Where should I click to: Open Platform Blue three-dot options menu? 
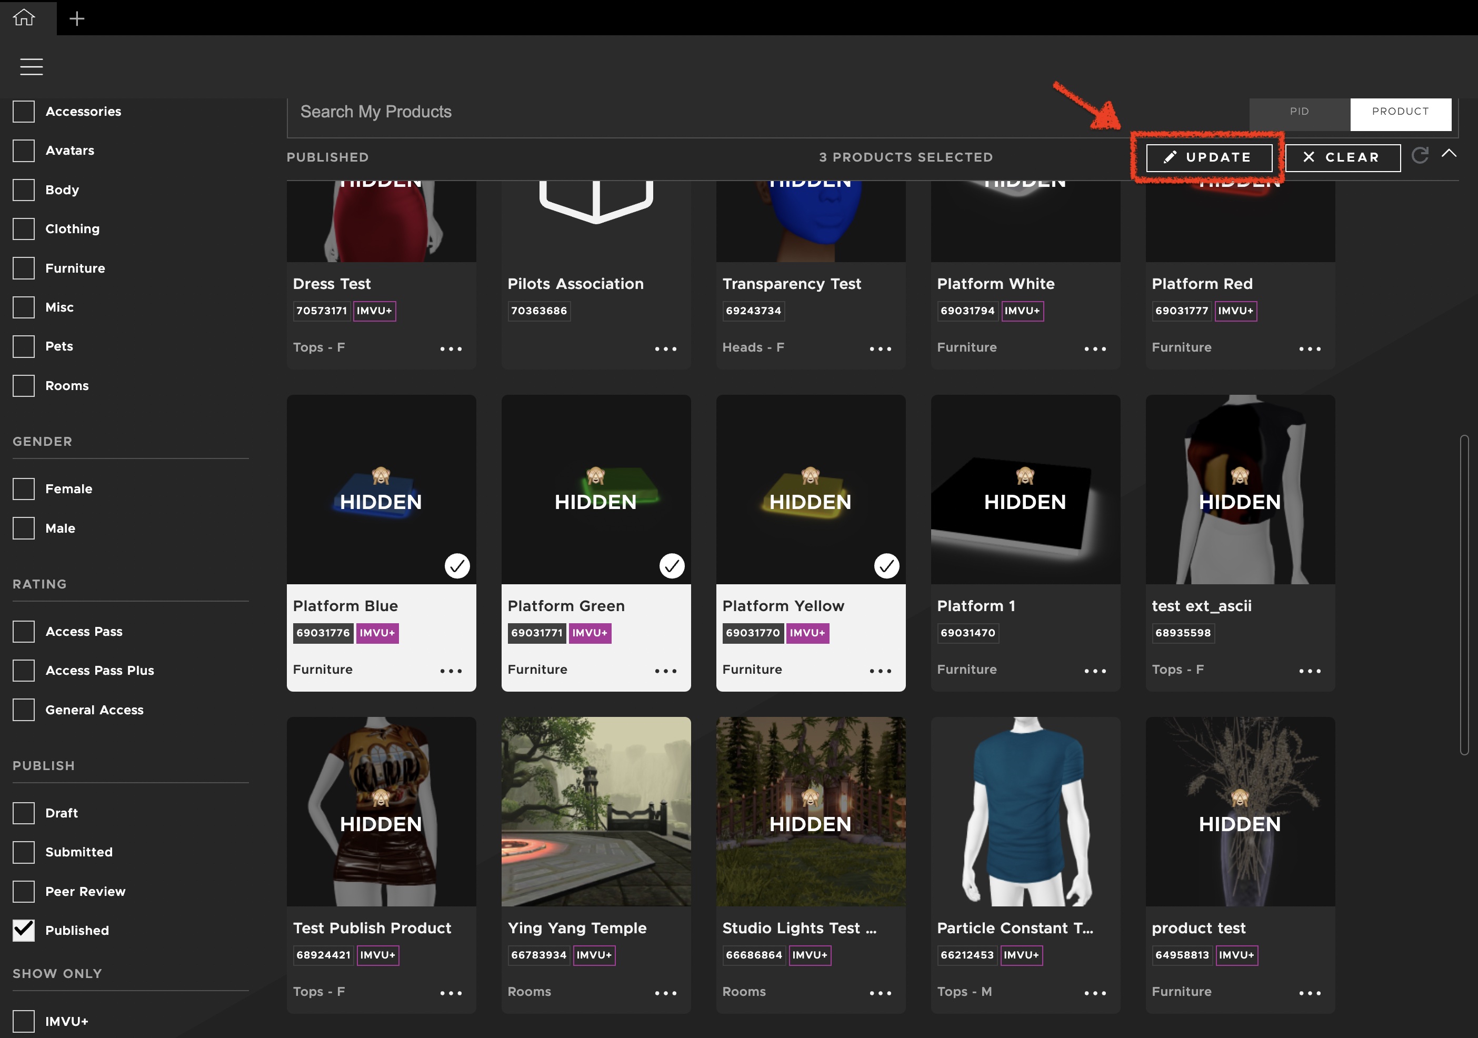coord(451,671)
